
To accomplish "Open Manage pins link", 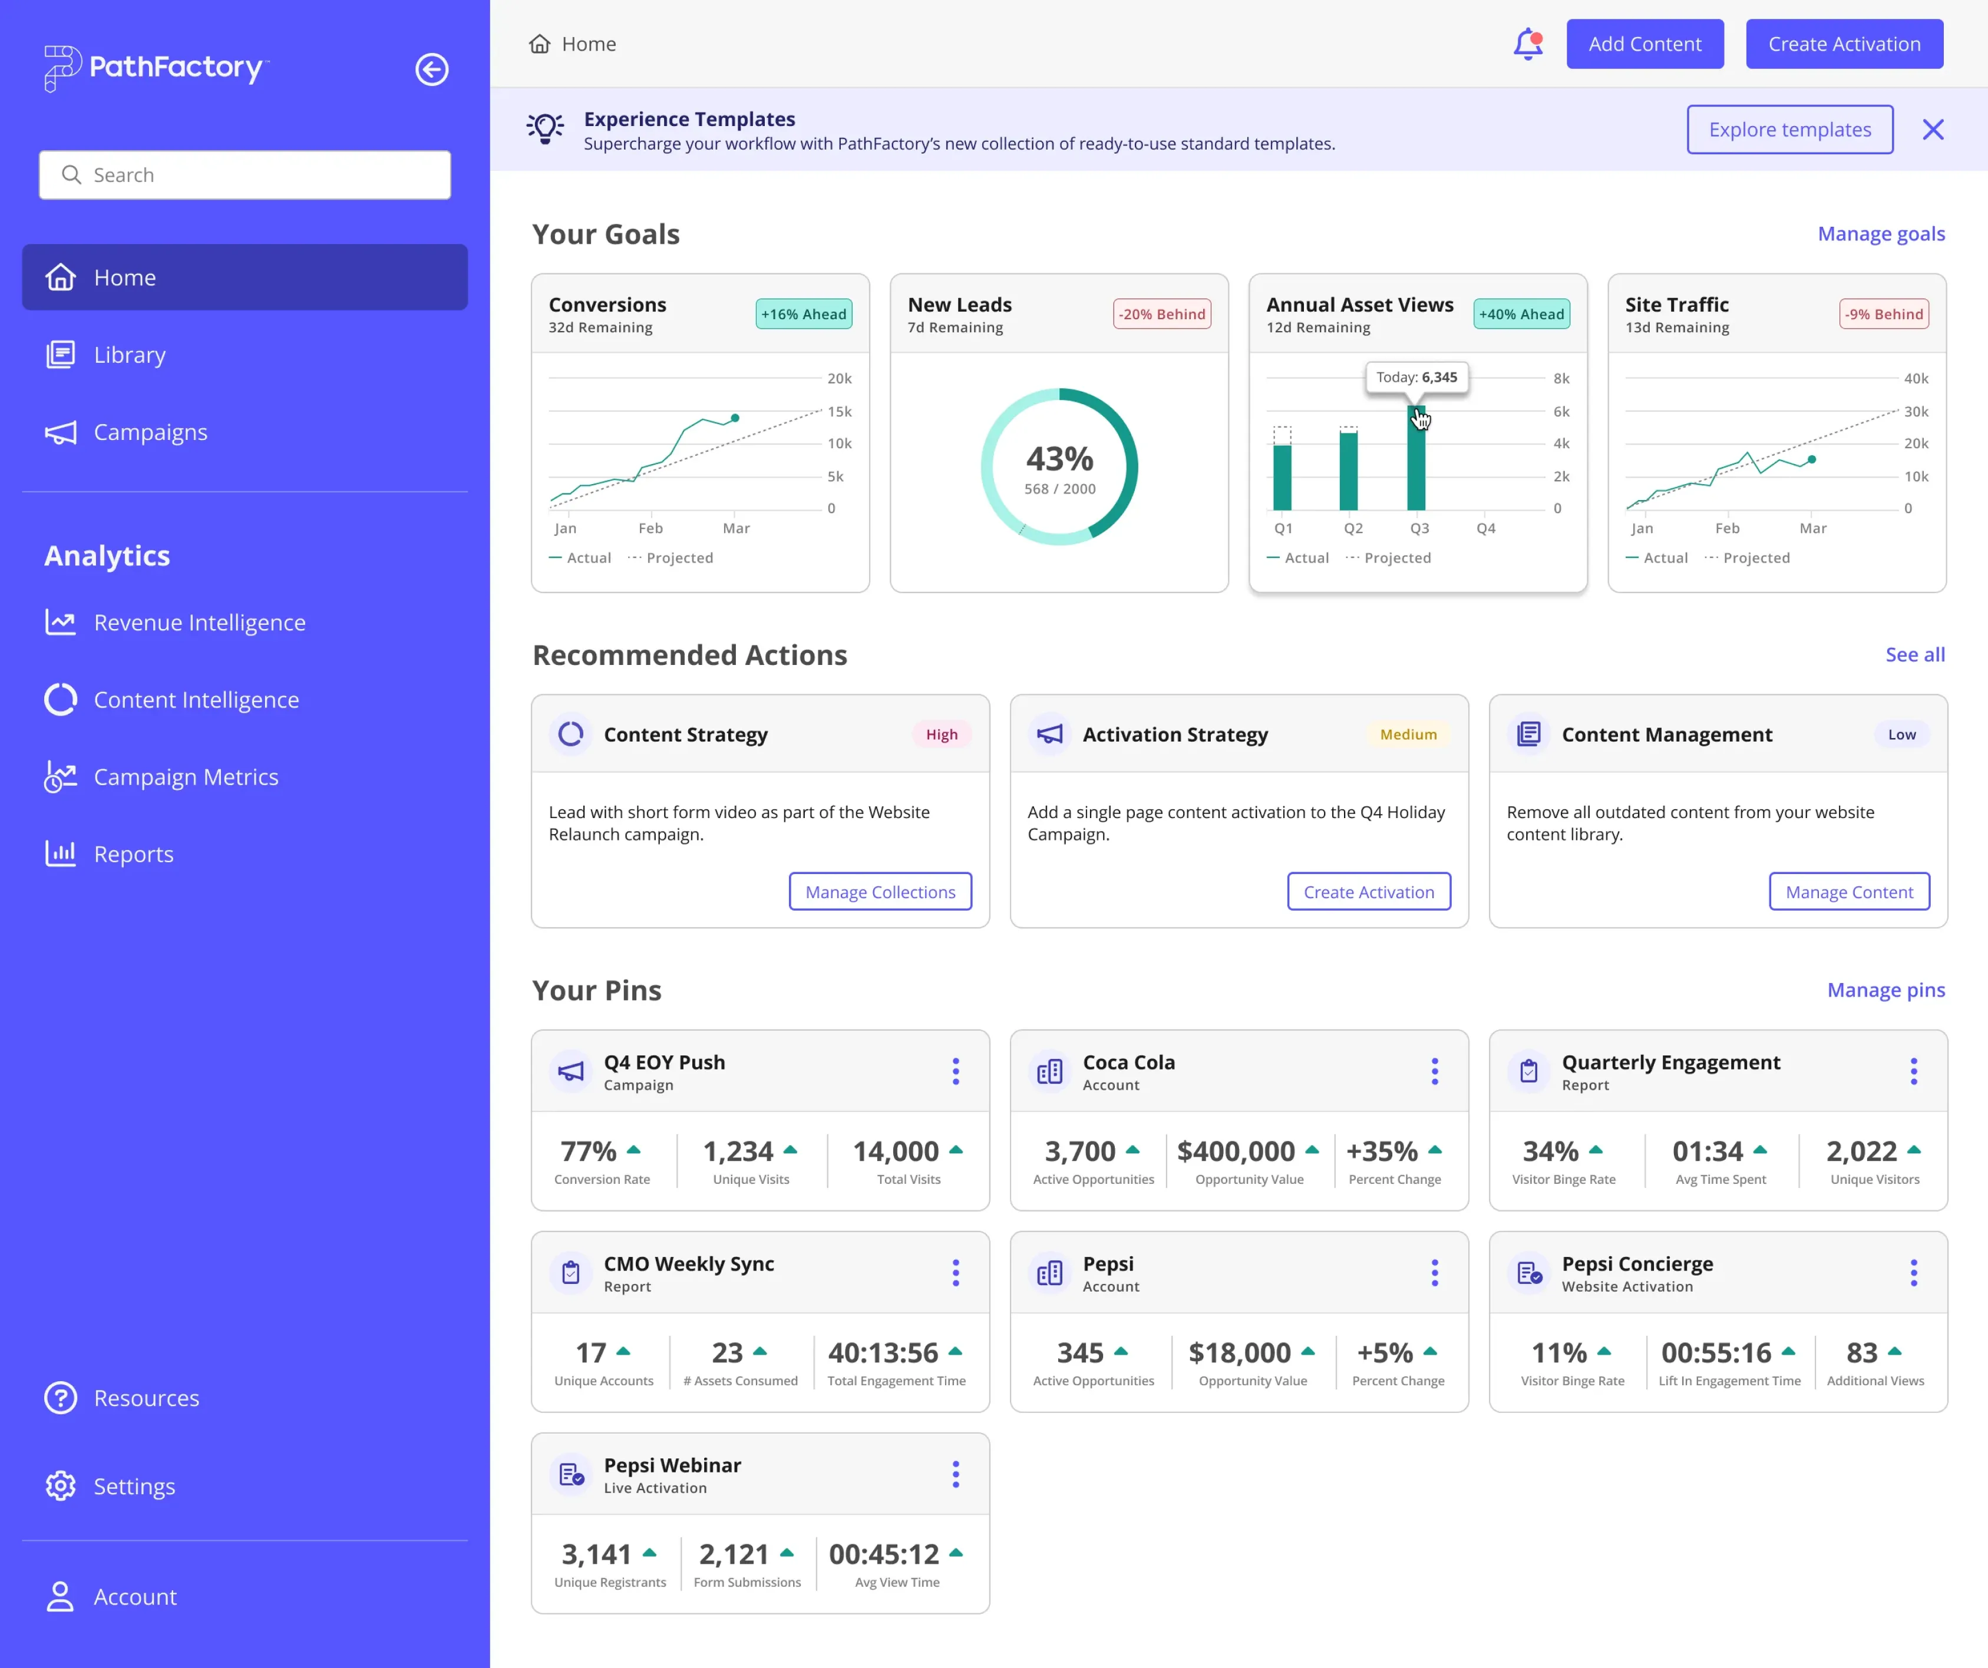I will 1885,989.
